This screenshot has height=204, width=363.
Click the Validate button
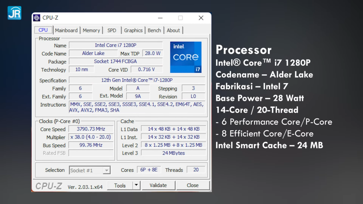[158, 185]
